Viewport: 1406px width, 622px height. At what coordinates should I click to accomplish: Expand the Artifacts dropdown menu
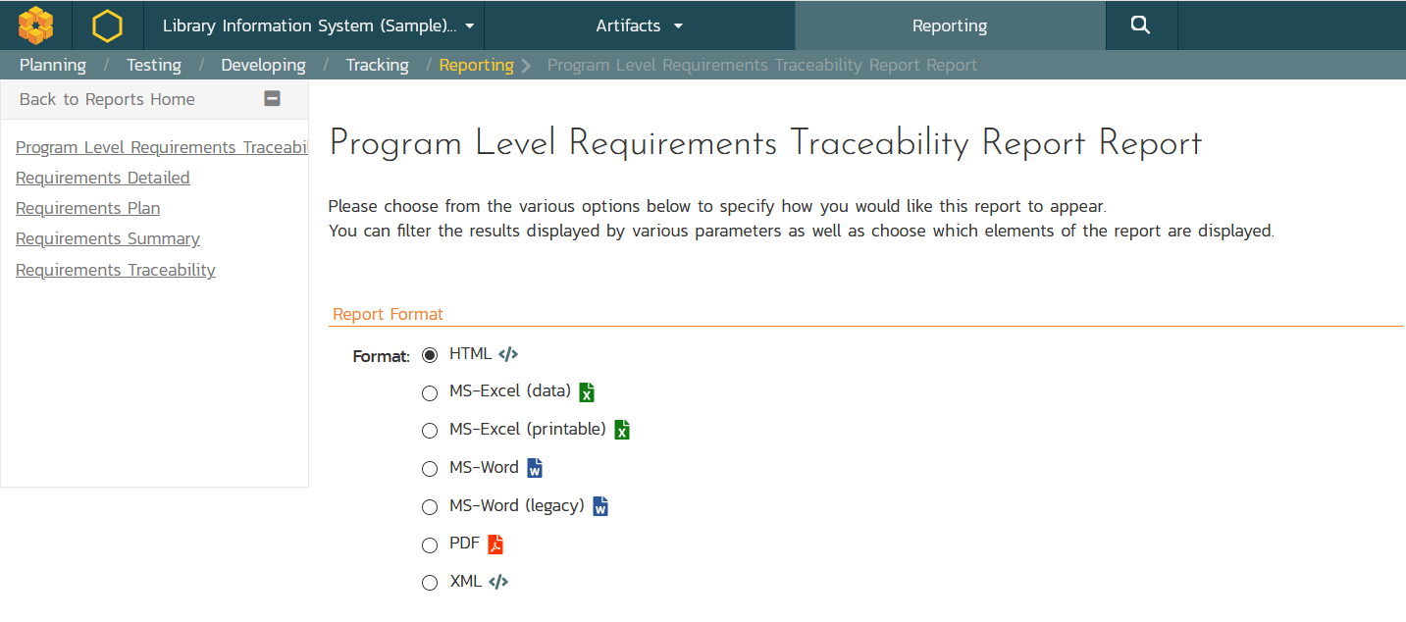639,26
